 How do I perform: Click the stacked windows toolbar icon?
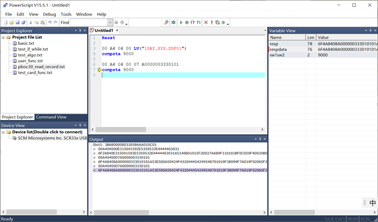tap(217, 23)
